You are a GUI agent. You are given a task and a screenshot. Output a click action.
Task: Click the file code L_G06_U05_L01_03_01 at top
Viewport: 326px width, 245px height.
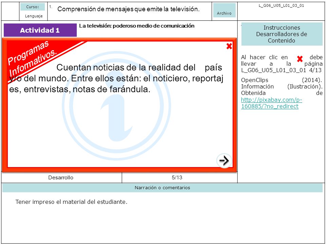[281, 6]
